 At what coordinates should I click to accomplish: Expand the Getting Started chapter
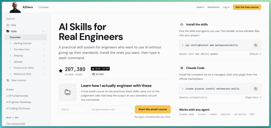click(x=44, y=43)
